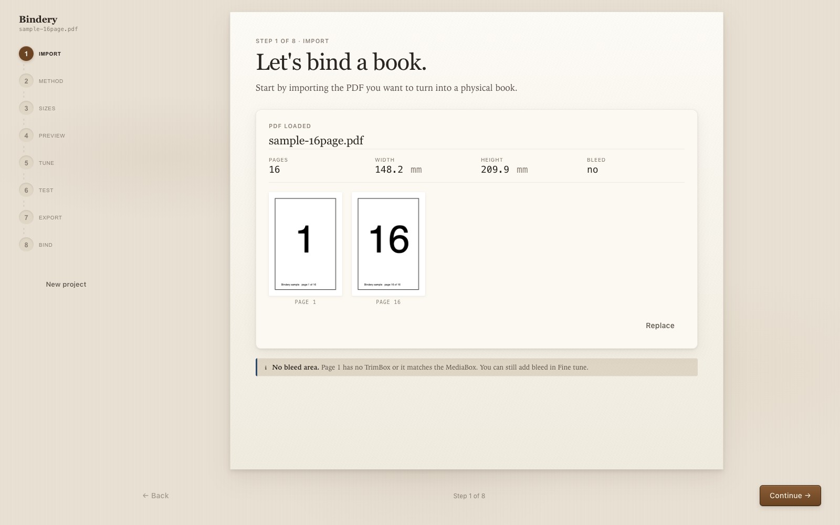Click the 'Step 1 of 8' footer text

click(469, 496)
